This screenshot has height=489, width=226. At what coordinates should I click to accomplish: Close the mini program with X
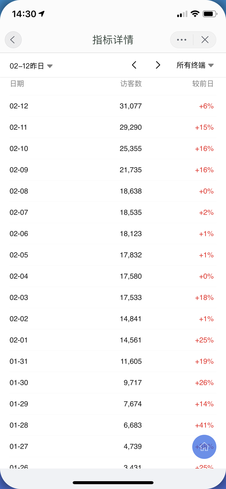pyautogui.click(x=205, y=40)
